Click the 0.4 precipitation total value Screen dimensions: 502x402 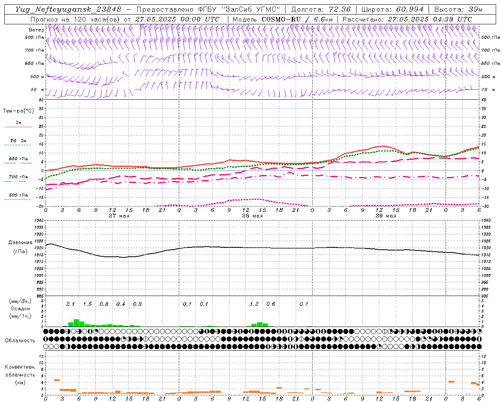pyautogui.click(x=121, y=304)
